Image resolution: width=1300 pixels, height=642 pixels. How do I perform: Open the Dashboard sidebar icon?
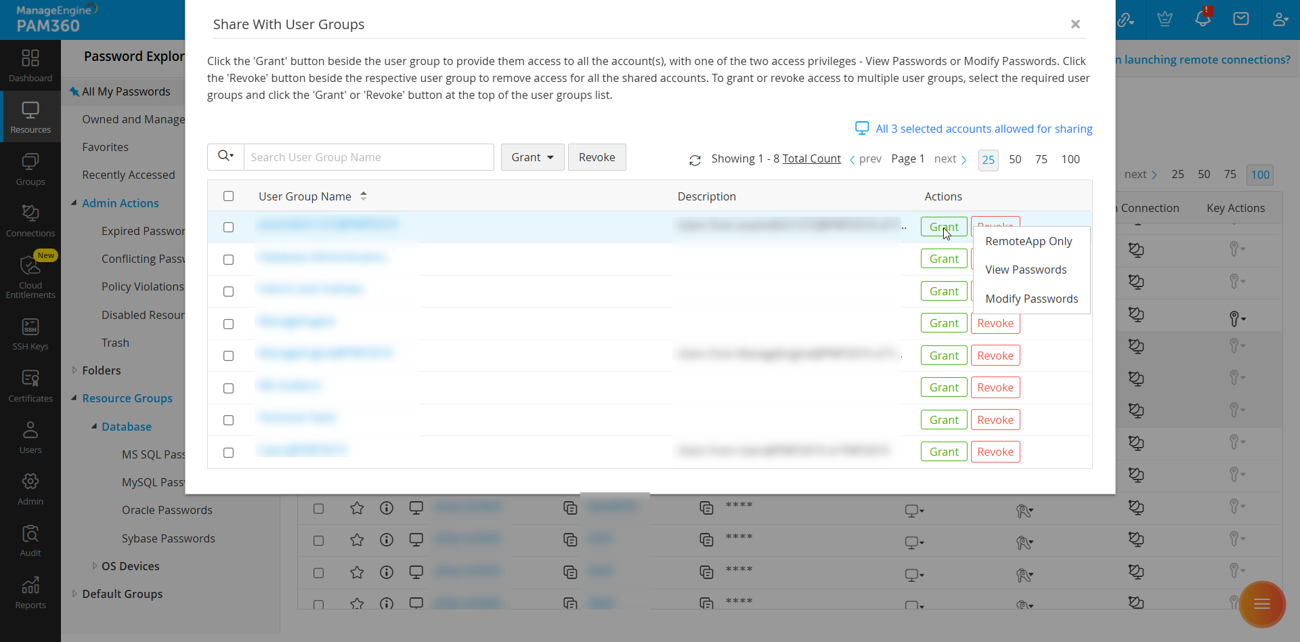(x=30, y=66)
